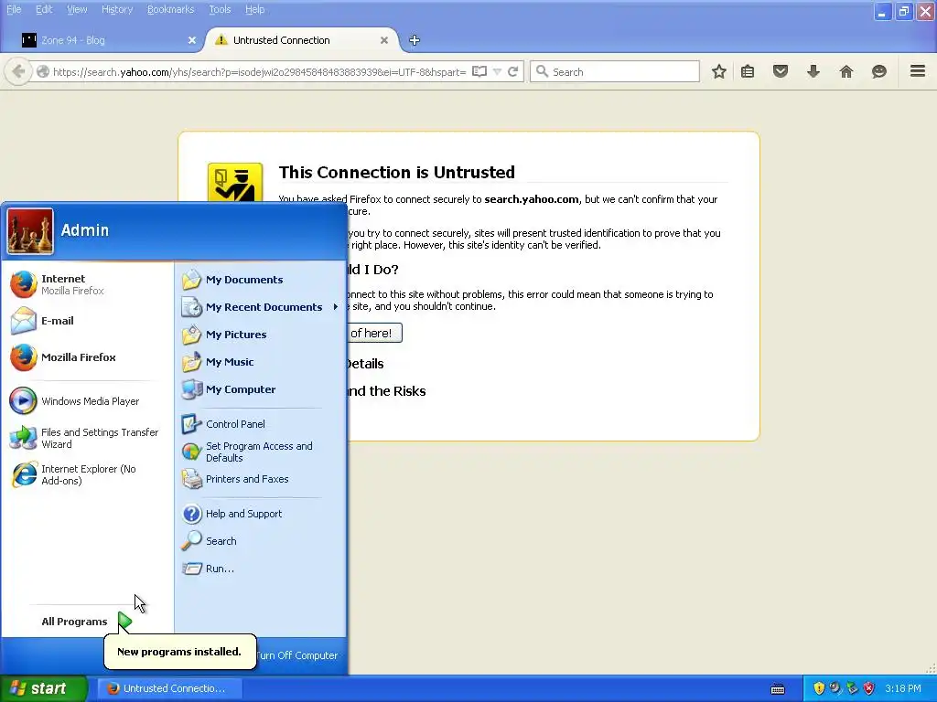Click the on-screen keyboard taskbar icon
Image resolution: width=937 pixels, height=702 pixels.
point(778,689)
